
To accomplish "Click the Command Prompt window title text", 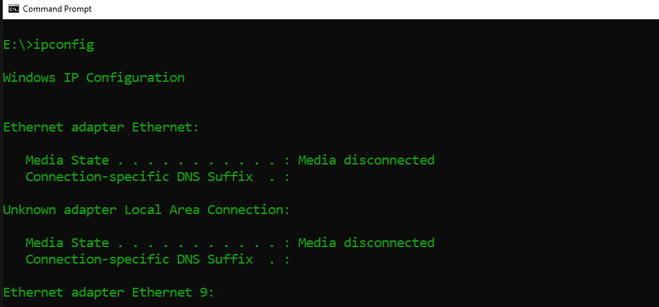I will coord(57,9).
